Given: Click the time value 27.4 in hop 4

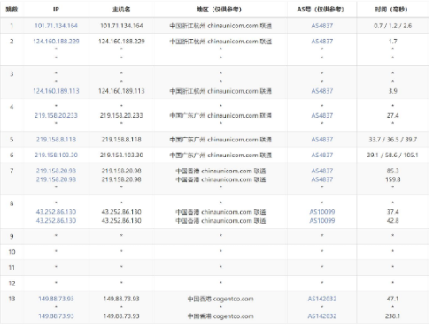Looking at the screenshot, I should (393, 115).
